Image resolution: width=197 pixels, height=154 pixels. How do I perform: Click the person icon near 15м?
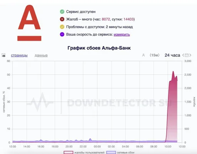(x=144, y=55)
